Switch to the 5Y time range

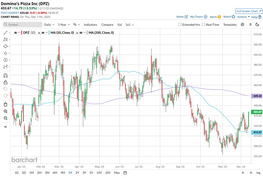coord(91,173)
